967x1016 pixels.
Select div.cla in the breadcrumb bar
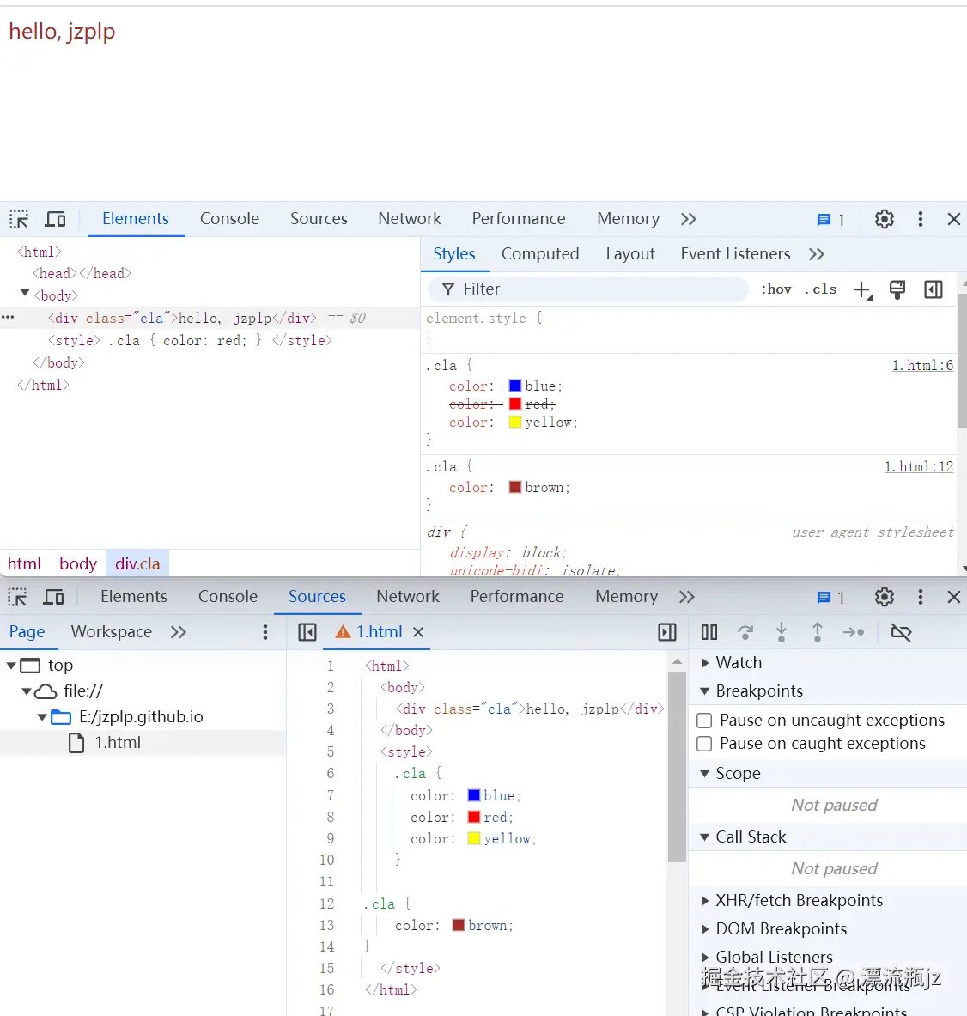tap(137, 563)
